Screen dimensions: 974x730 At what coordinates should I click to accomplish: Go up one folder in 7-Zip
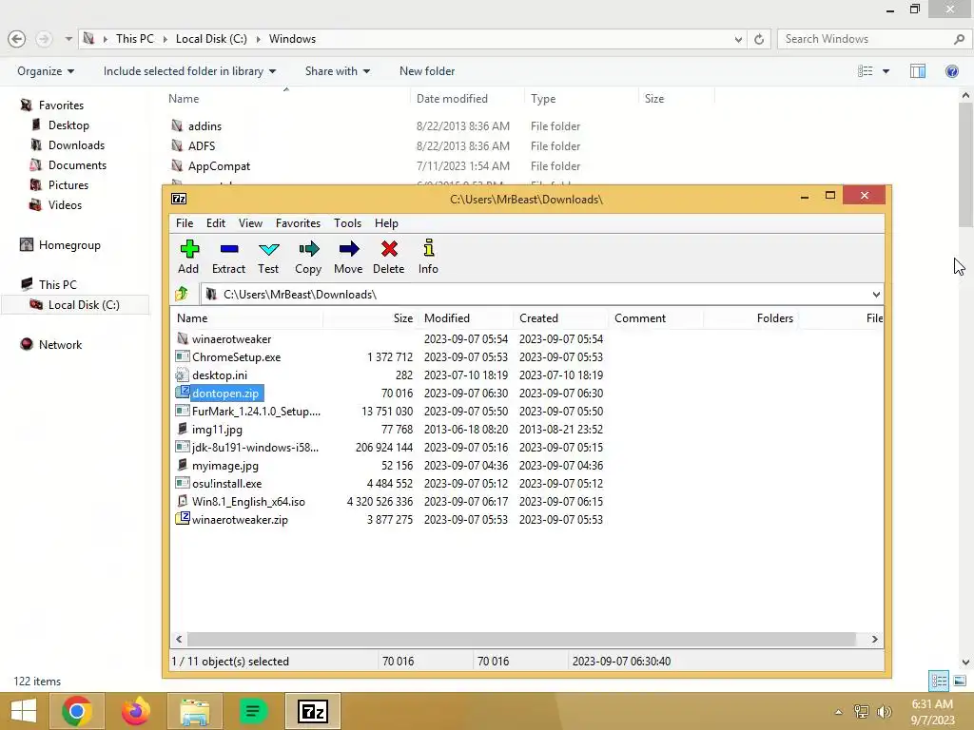tap(182, 294)
